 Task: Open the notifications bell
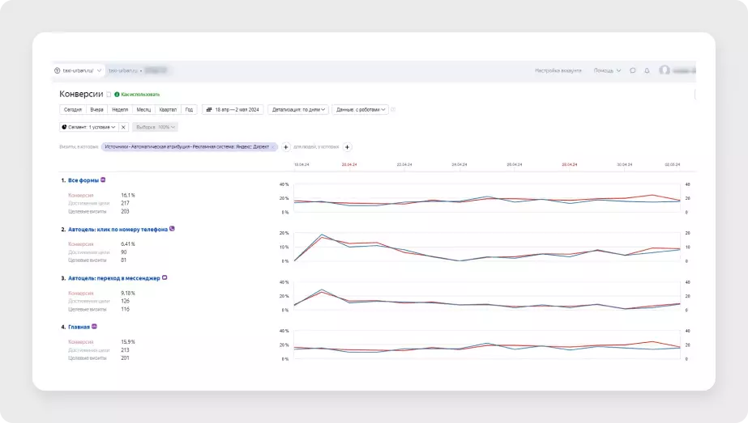[x=647, y=70]
